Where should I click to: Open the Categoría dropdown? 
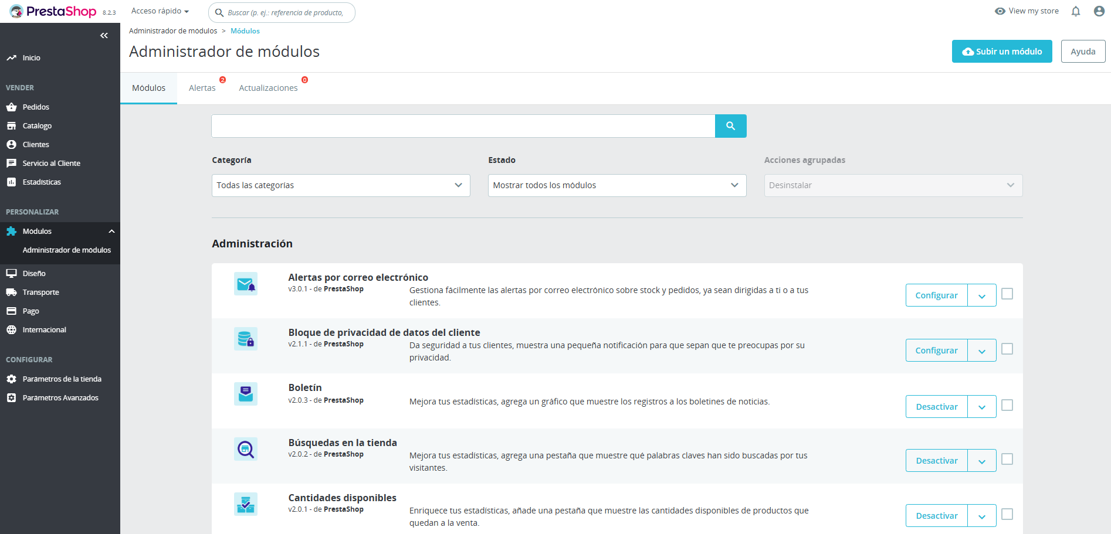coord(340,185)
